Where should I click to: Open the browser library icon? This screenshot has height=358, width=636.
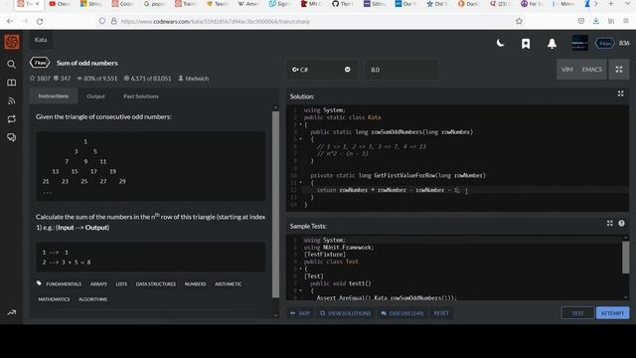[611, 21]
